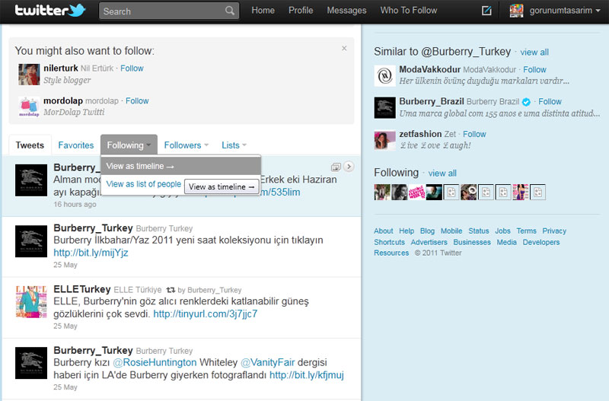Follow Burberry_Brazil
This screenshot has height=401, width=609.
(550, 102)
